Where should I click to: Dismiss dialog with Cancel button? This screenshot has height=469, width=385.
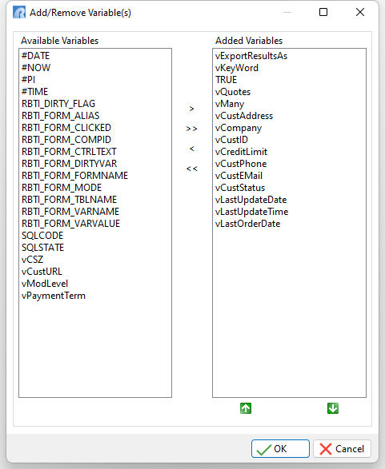[x=342, y=449]
